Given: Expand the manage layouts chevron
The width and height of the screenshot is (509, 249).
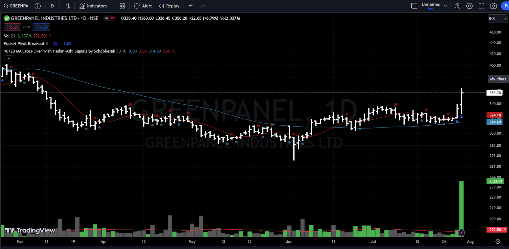Looking at the screenshot, I should point(445,6).
